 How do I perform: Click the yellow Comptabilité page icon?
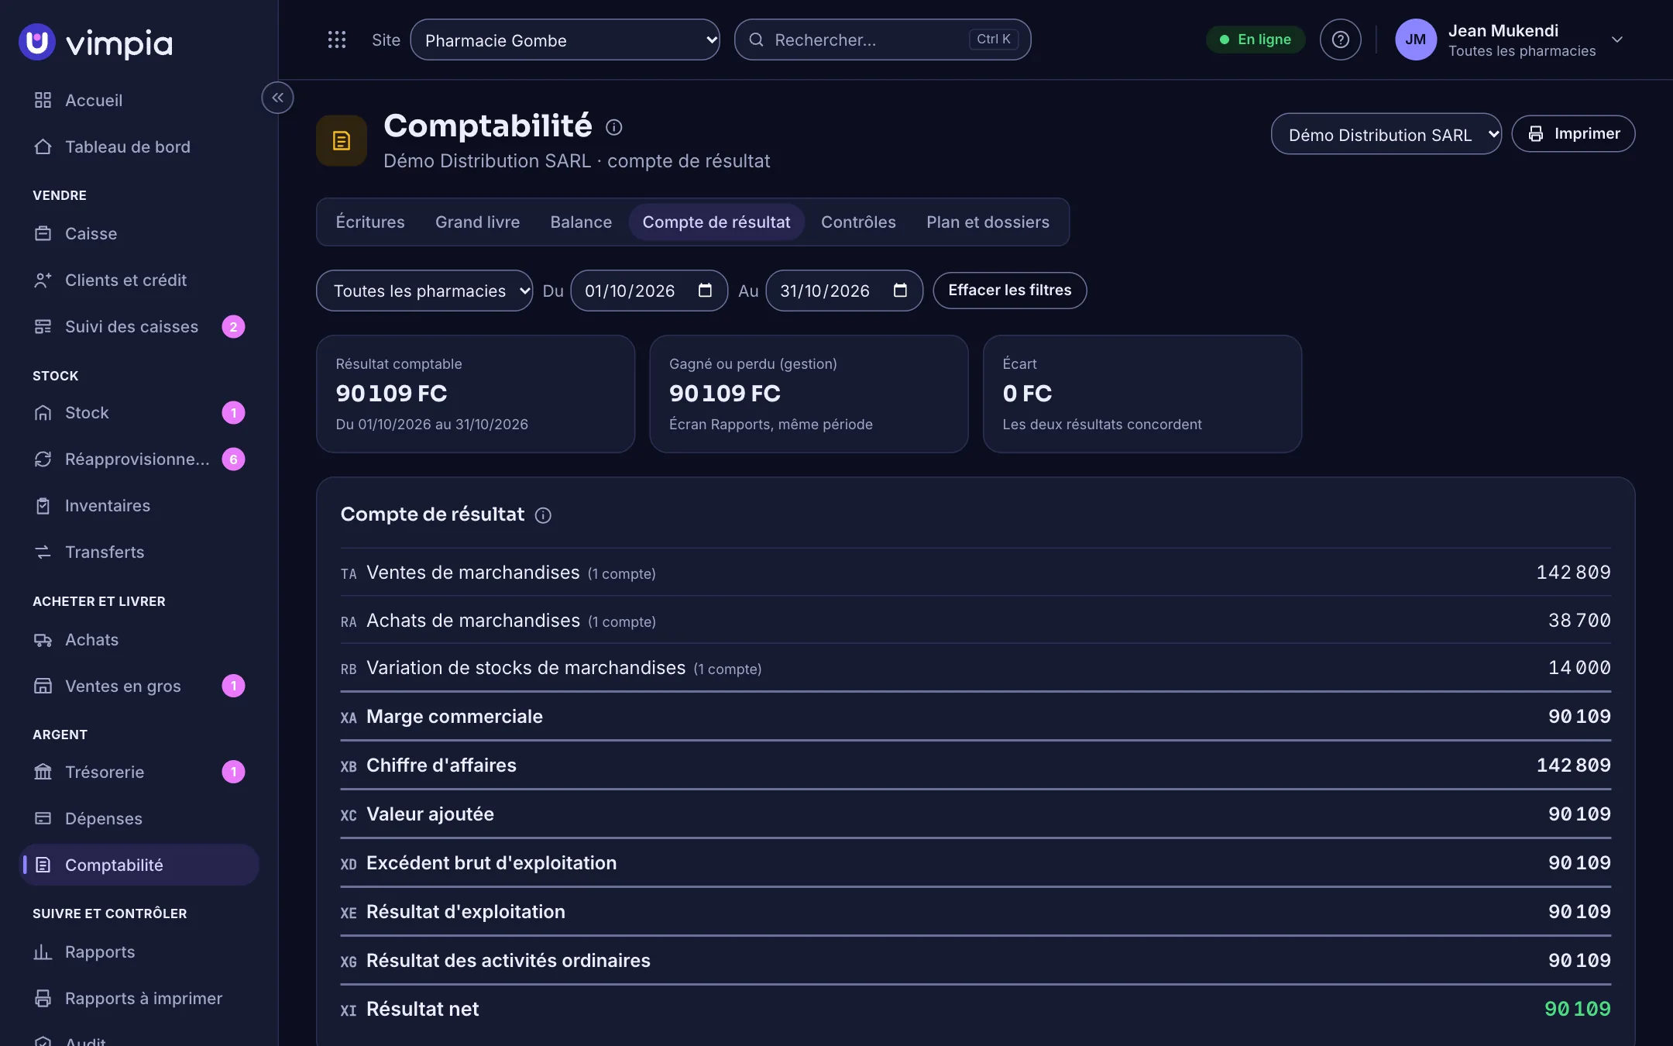coord(342,141)
